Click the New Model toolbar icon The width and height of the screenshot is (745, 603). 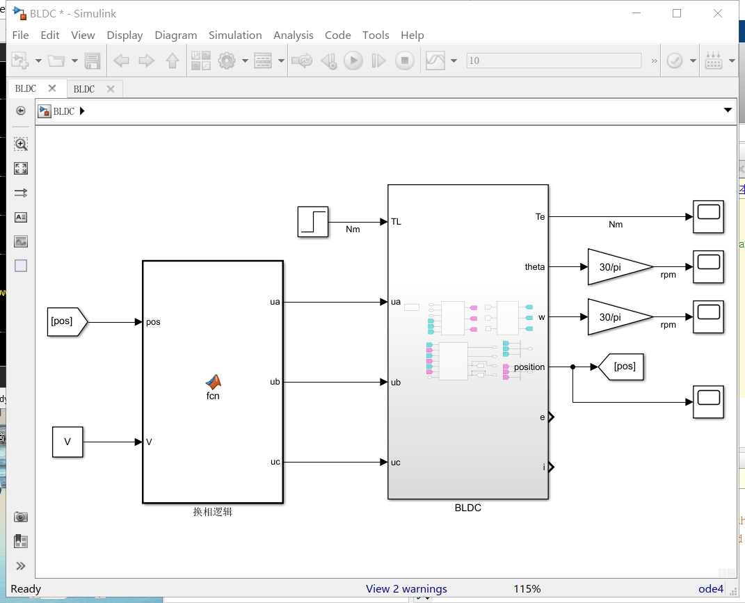(x=20, y=61)
